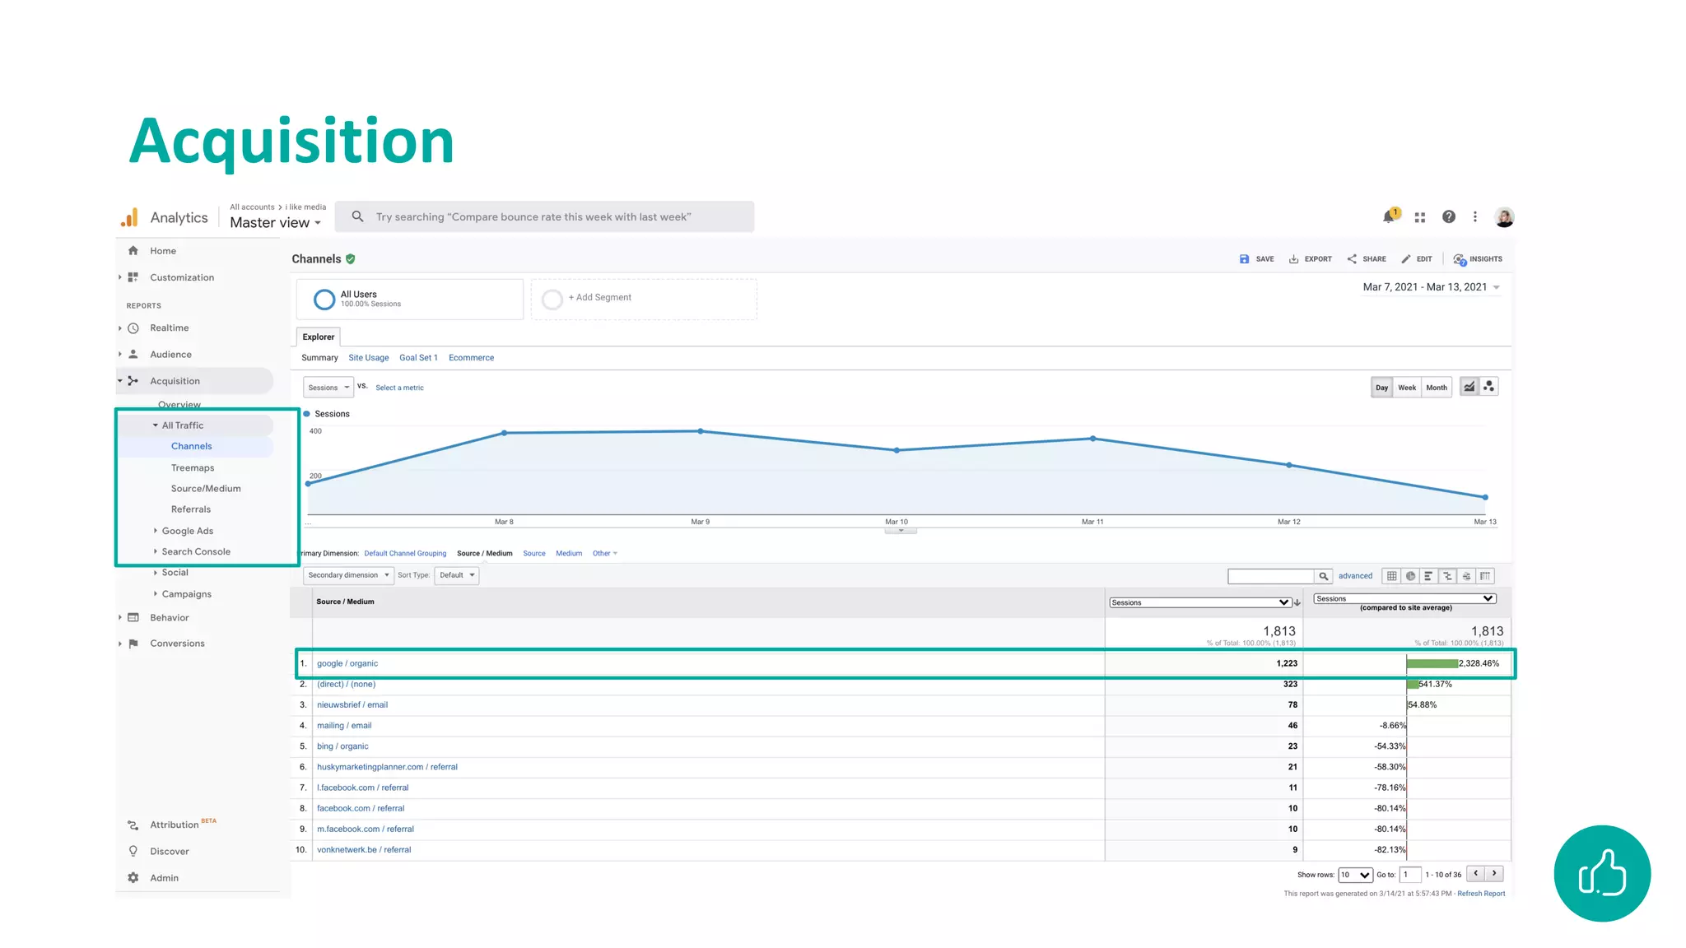Open the Ecommerce tab
1686x948 pixels.
coord(471,358)
